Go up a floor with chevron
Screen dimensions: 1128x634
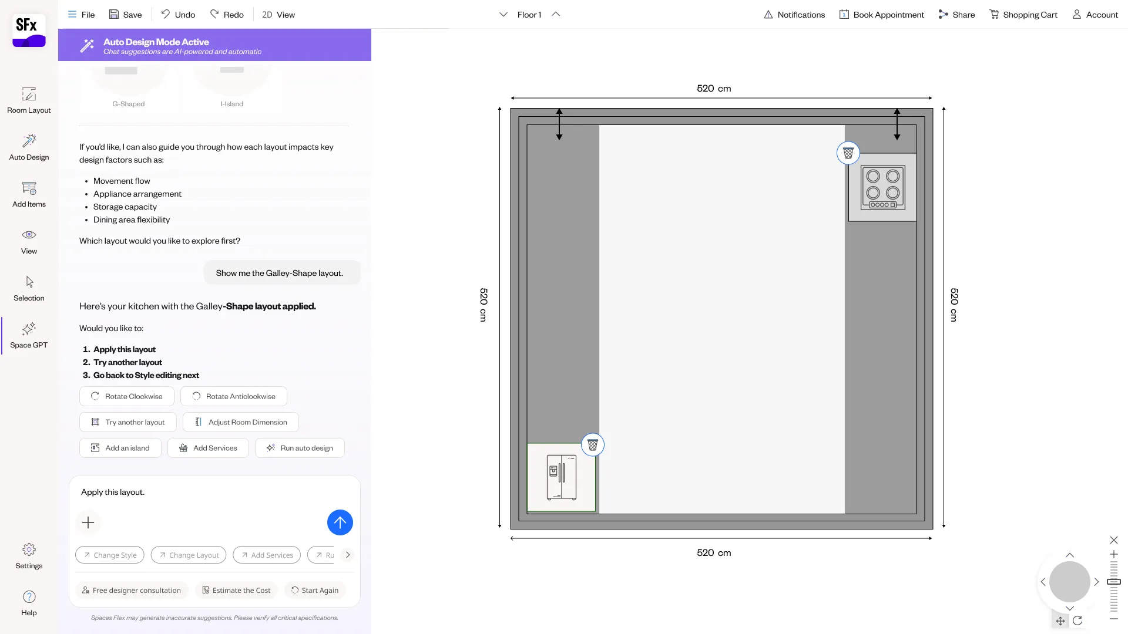coord(556,15)
